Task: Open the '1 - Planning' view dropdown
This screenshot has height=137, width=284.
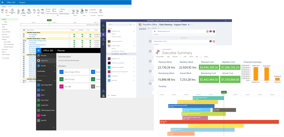Action: [x=64, y=9]
